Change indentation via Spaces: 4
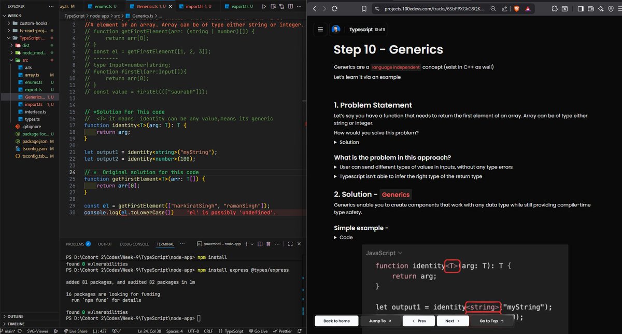The image size is (622, 334). tap(176, 330)
